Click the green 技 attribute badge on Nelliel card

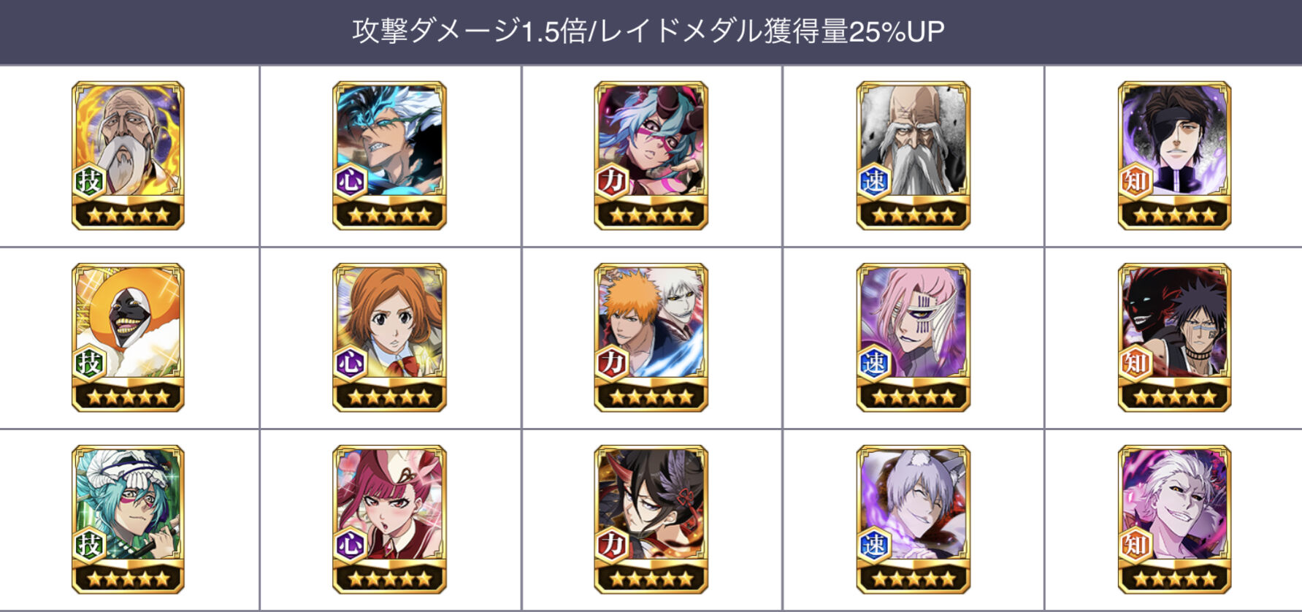(89, 545)
